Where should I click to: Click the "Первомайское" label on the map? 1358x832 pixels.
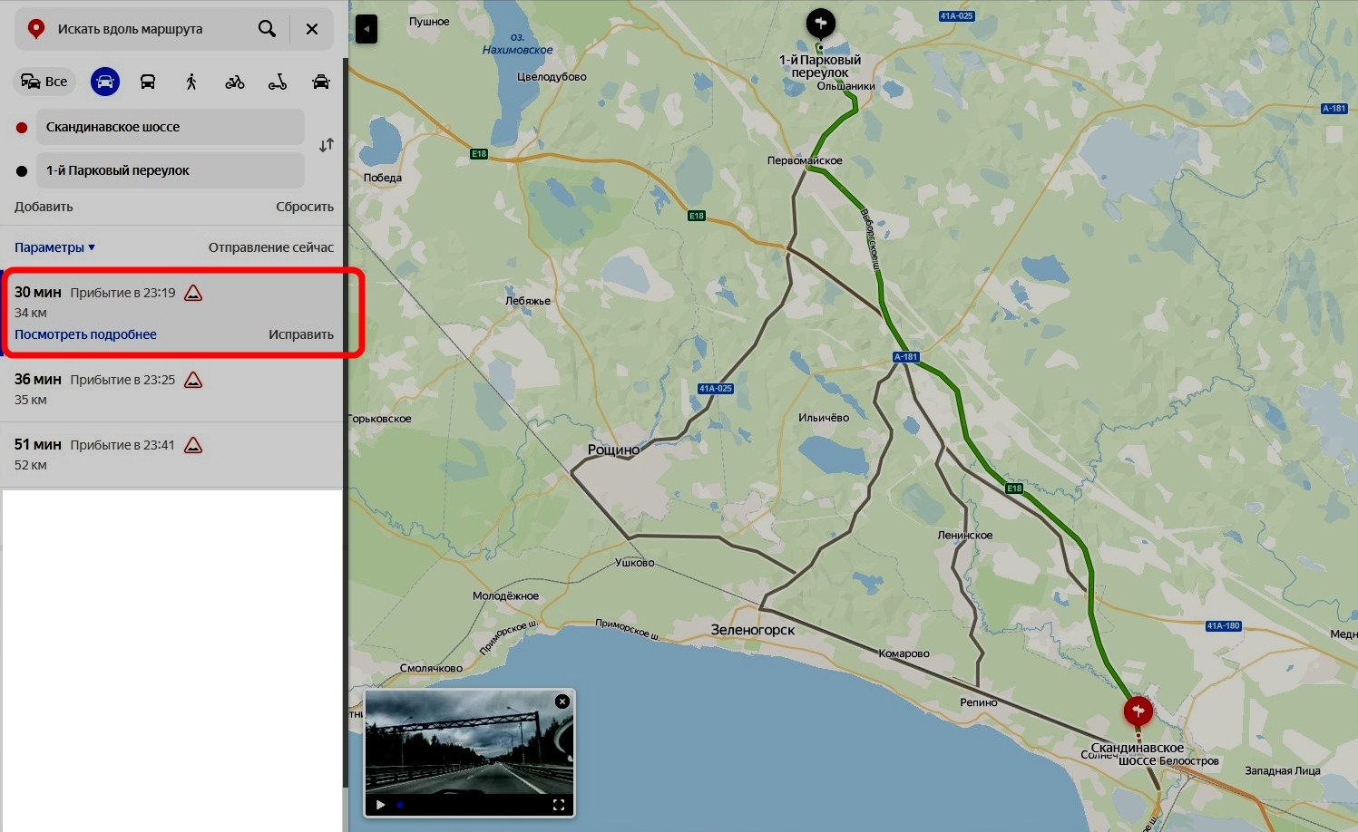coord(805,160)
